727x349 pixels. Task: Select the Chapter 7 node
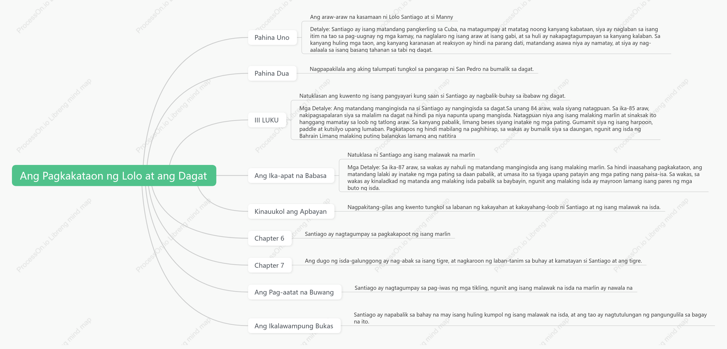point(270,265)
